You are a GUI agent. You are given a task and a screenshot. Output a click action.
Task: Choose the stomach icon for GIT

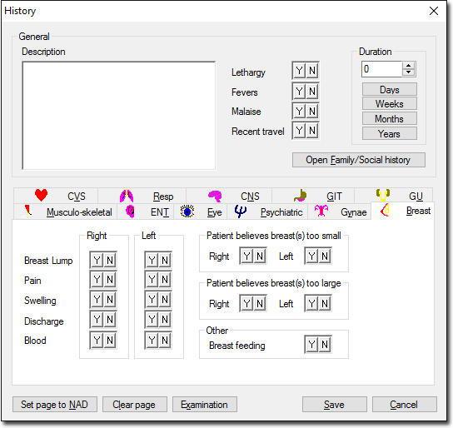click(x=301, y=196)
